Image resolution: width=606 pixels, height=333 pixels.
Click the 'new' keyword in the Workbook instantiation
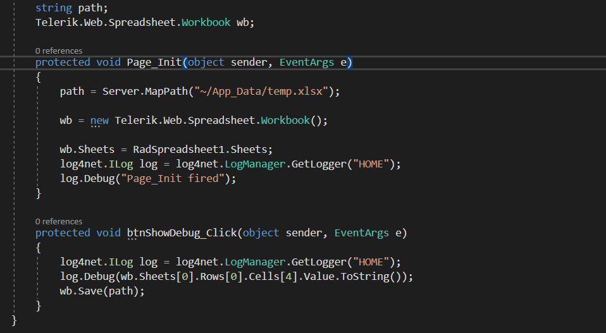pos(99,121)
